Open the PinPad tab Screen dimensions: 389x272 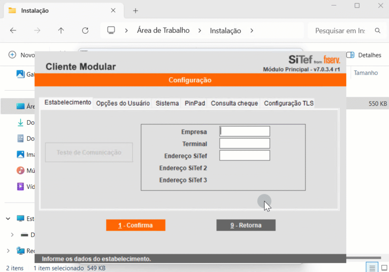[195, 104]
